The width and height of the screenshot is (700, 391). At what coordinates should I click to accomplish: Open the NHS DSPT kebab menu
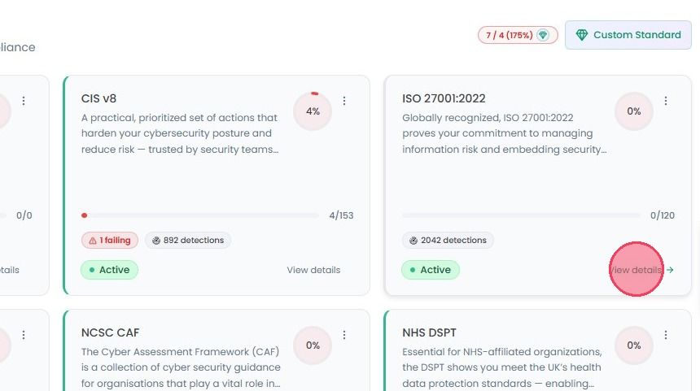666,334
